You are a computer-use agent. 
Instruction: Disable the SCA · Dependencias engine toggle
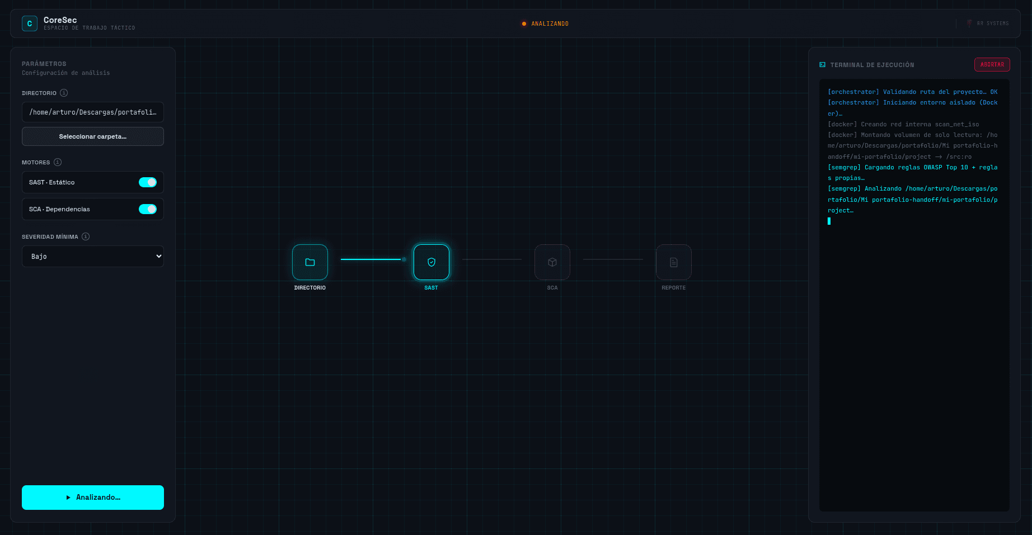[x=148, y=209]
